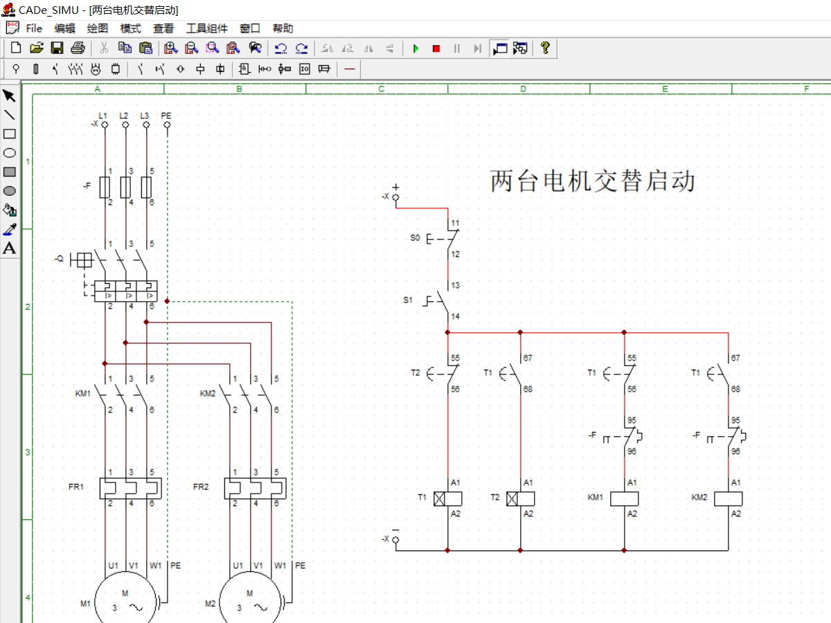Select the paint fill tool
The height and width of the screenshot is (623, 831).
[x=9, y=210]
